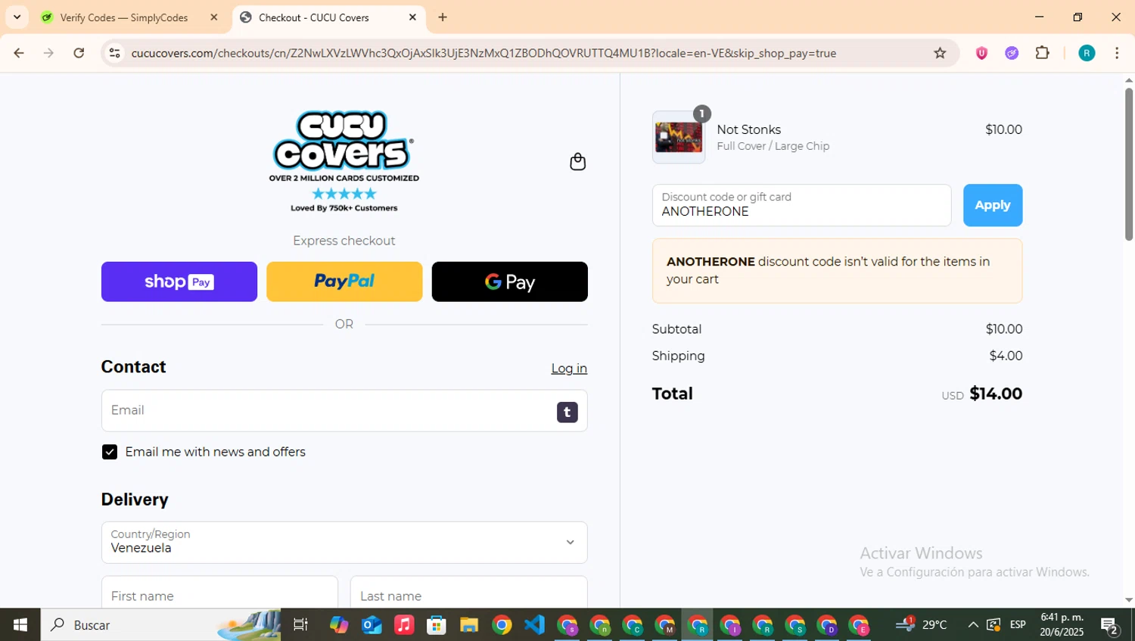The image size is (1135, 641).
Task: Open File Explorer from the taskbar
Action: (x=469, y=625)
